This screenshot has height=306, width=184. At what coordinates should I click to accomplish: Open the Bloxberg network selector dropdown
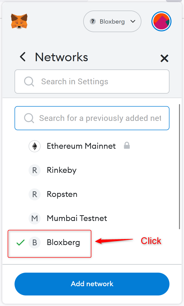click(112, 21)
